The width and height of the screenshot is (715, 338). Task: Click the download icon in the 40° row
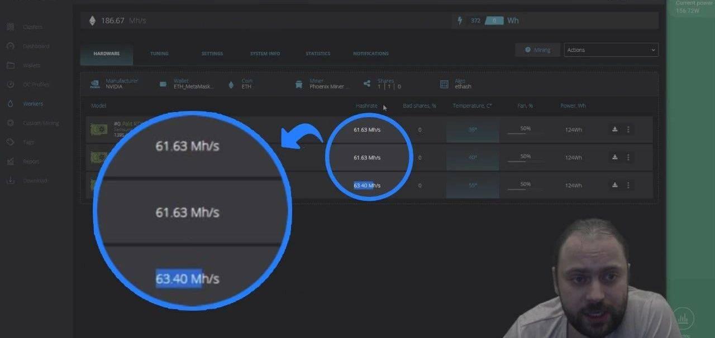[615, 157]
